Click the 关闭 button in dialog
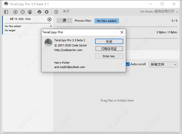Screen dimensions: 182x134 tap(109, 42)
